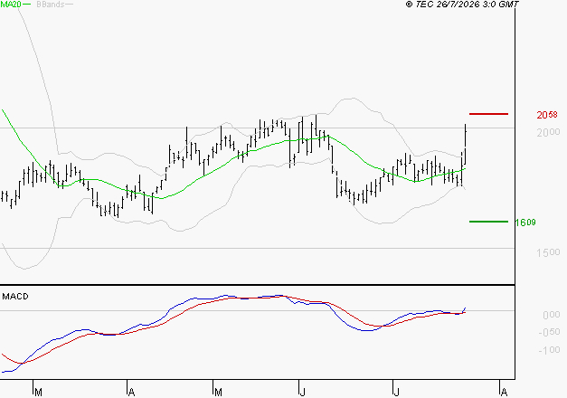Click the green 1609 price label

pyautogui.click(x=525, y=223)
